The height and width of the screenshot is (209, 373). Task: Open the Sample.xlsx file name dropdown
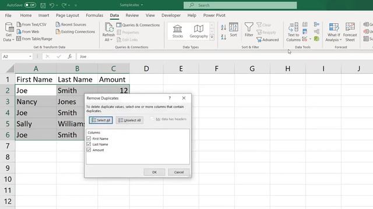click(x=142, y=5)
